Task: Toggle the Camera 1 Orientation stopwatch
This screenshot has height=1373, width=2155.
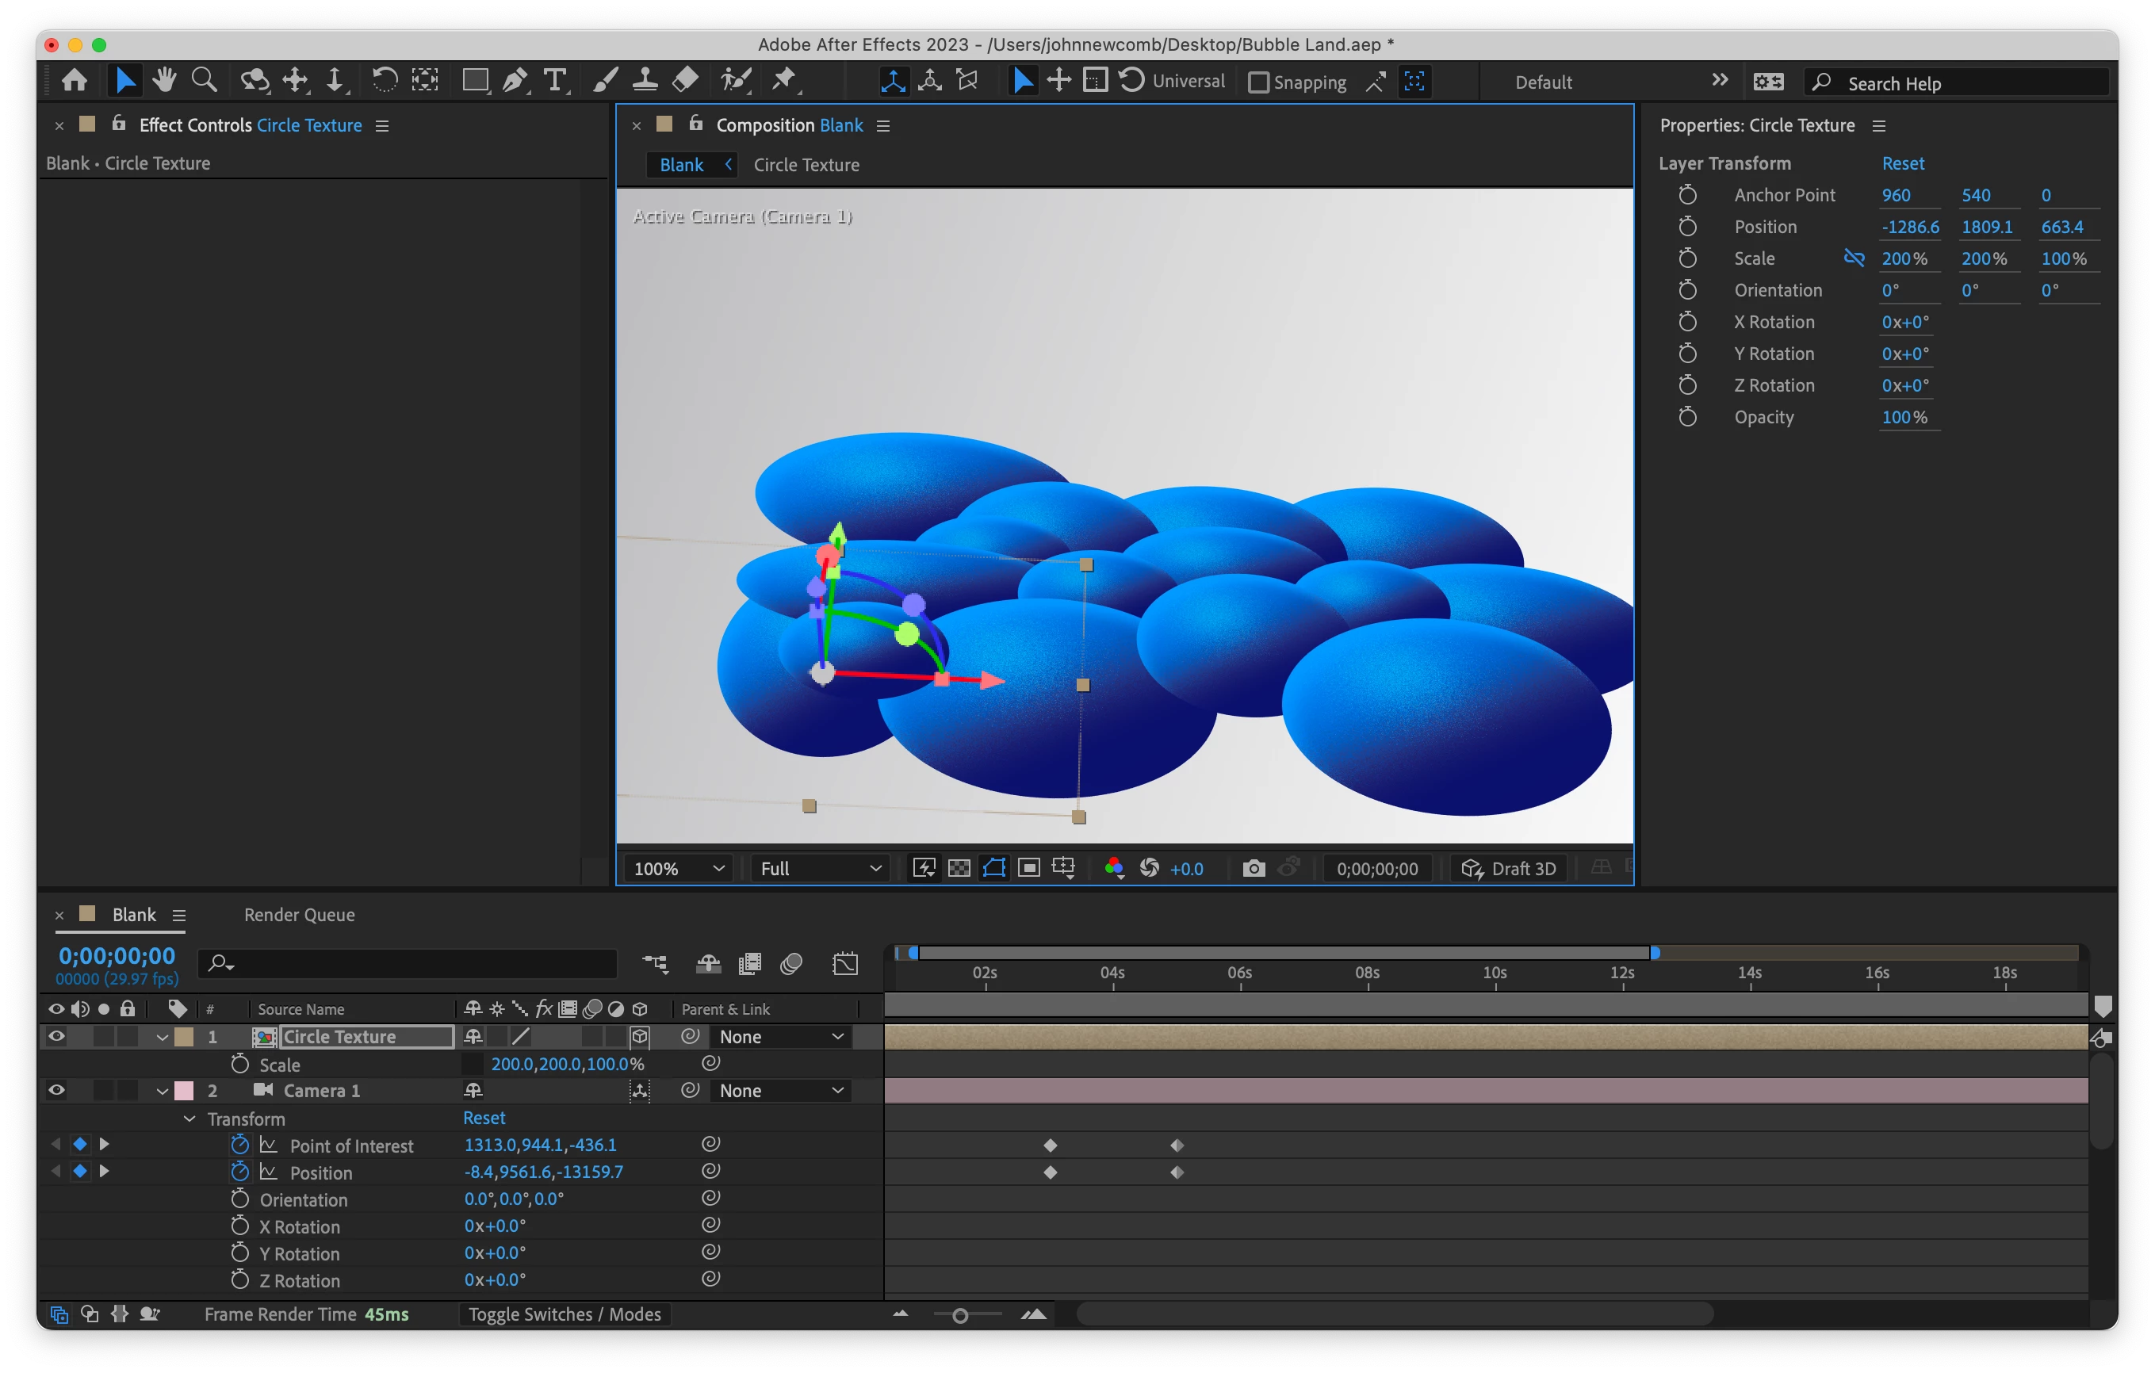Action: click(x=240, y=1199)
